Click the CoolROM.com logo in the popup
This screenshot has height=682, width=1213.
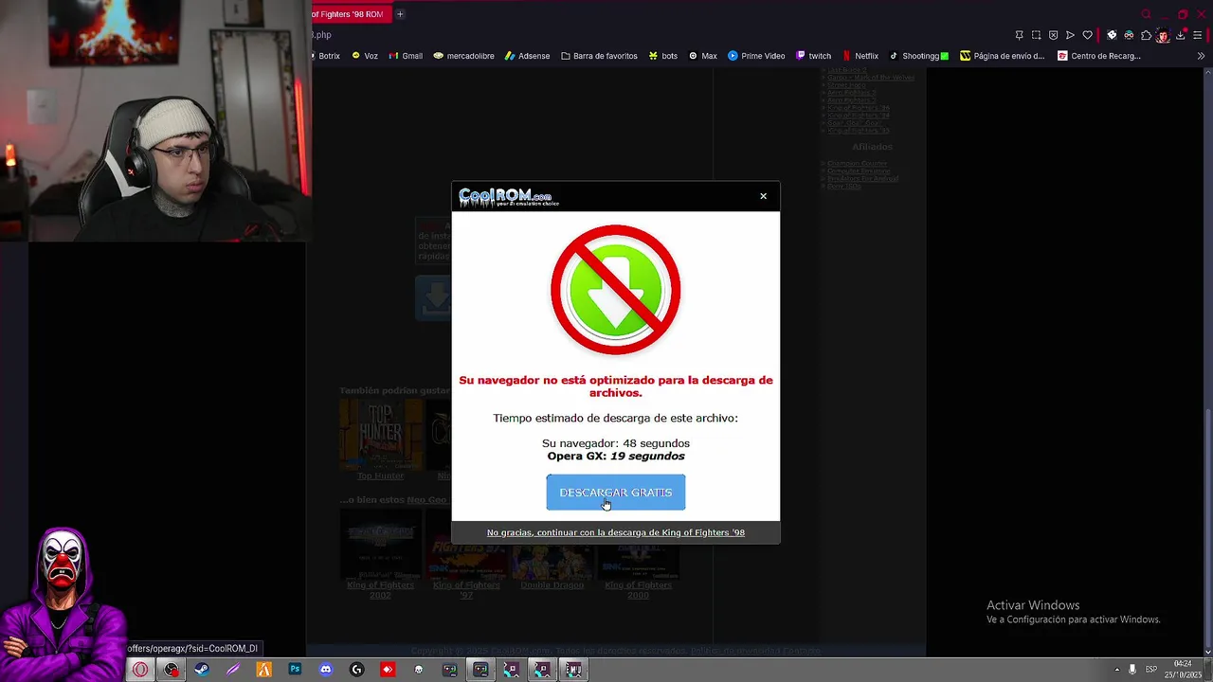pyautogui.click(x=509, y=197)
